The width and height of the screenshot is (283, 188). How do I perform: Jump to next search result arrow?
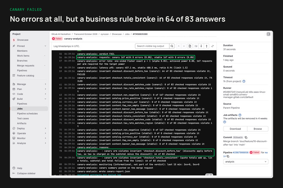point(184,46)
